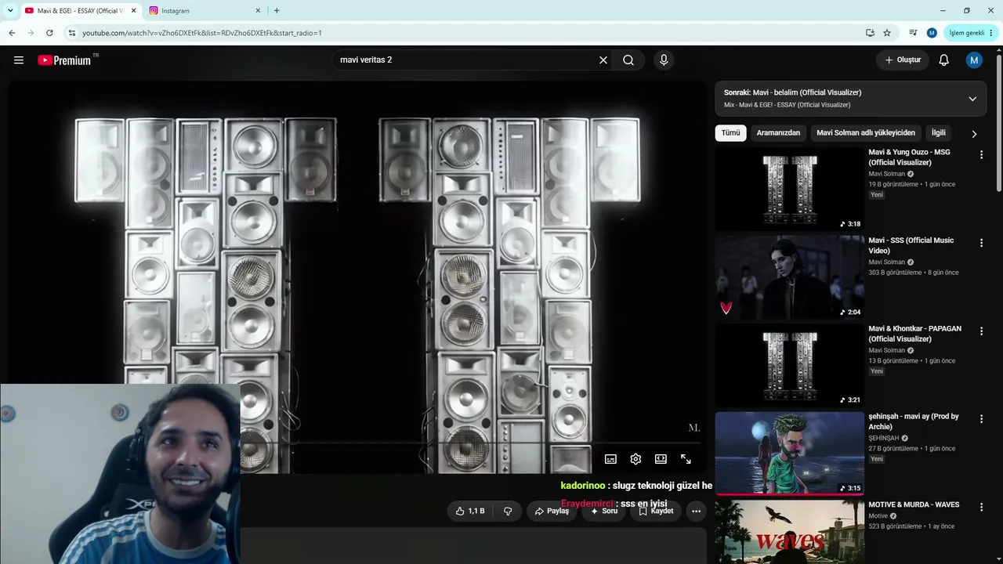1003x564 pixels.
Task: Click the 'Sonraki: Mavi - belalim (Official Visualizer)' text
Action: click(792, 92)
